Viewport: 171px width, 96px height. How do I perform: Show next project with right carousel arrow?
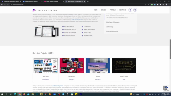52,53
